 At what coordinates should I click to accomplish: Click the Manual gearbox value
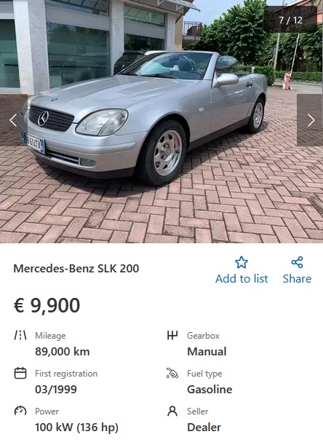[x=207, y=352]
